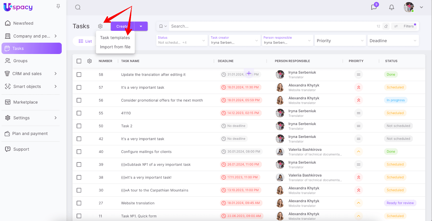The width and height of the screenshot is (432, 221).
Task: Click the gear icon next to Tasks title
Action: click(100, 26)
